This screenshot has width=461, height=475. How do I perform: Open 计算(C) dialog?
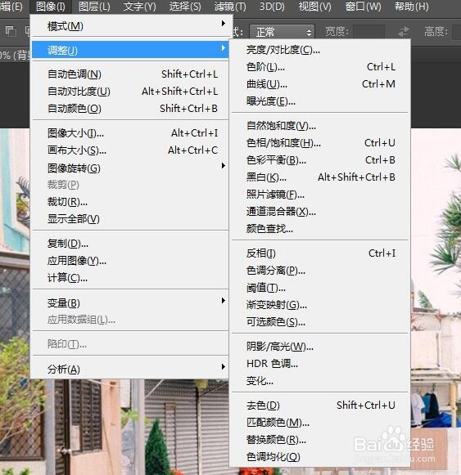tap(130, 277)
